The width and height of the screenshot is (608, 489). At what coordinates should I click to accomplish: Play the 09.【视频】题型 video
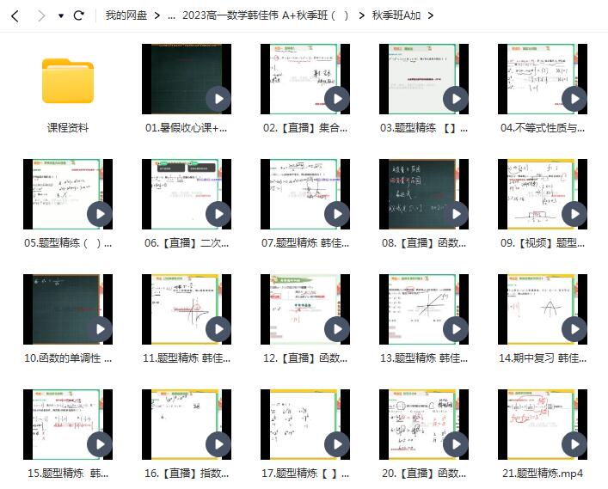[574, 214]
